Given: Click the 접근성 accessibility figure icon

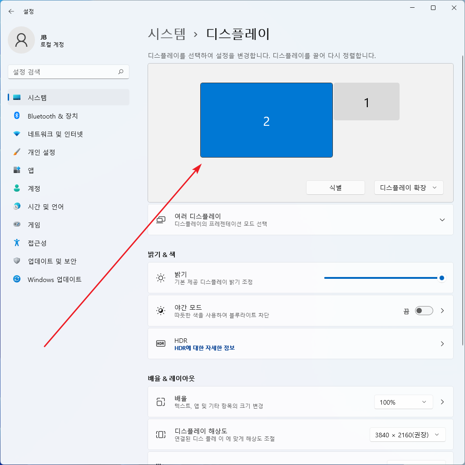Looking at the screenshot, I should pos(17,242).
